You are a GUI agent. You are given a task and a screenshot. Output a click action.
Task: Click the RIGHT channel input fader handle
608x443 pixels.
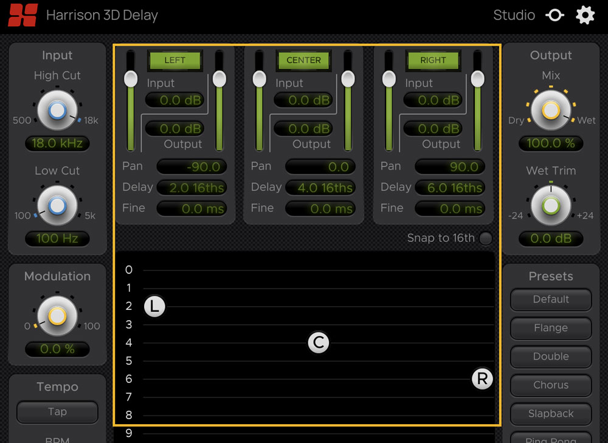(389, 79)
